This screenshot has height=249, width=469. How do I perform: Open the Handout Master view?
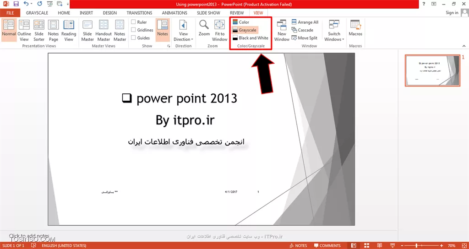(104, 30)
